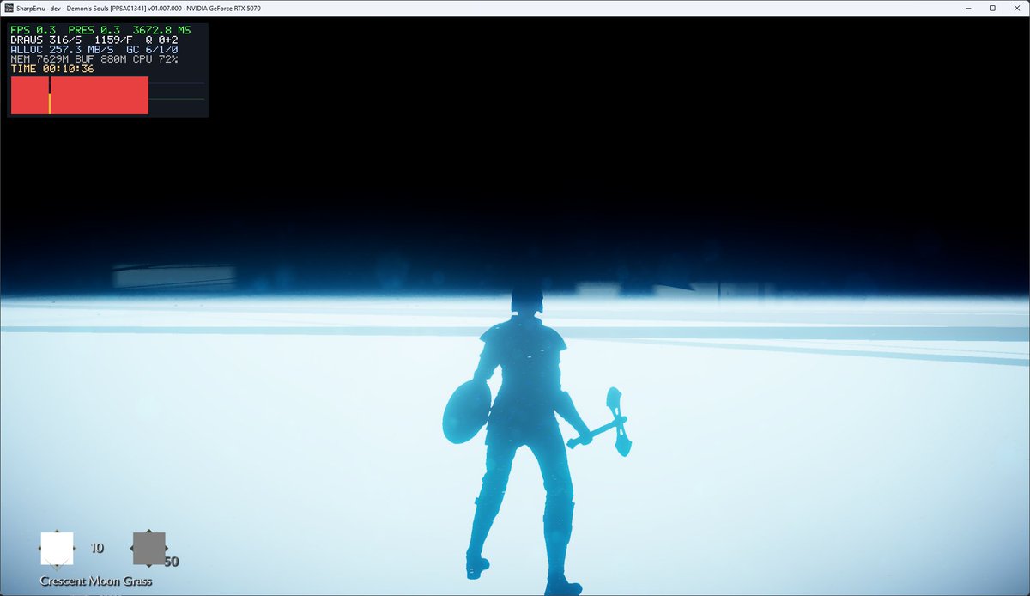Select the white Crescent Moon Grass item slot
The image size is (1030, 596).
(x=57, y=548)
